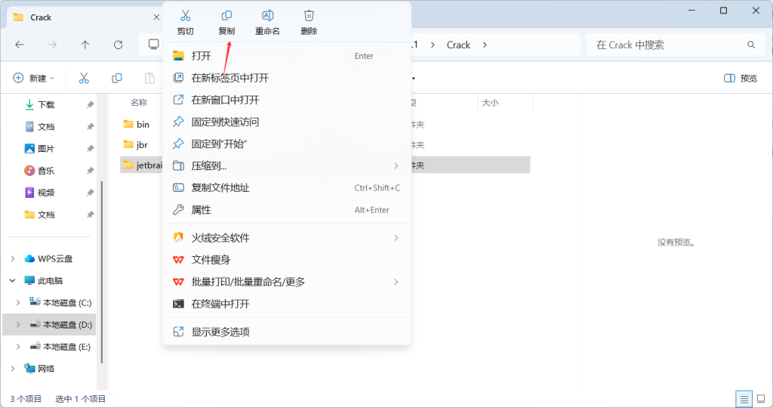The width and height of the screenshot is (773, 408).
Task: Open the 新建 dropdown button
Action: (33, 78)
